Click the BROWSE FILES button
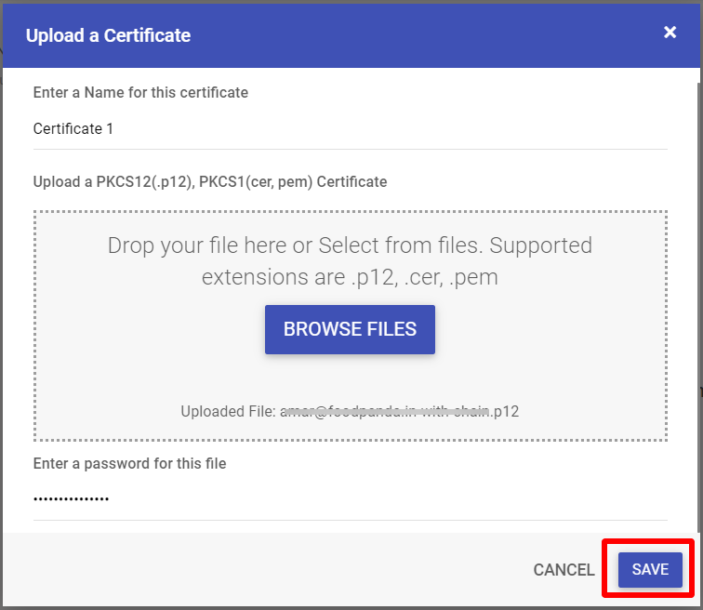Viewport: 703px width, 610px height. click(350, 329)
